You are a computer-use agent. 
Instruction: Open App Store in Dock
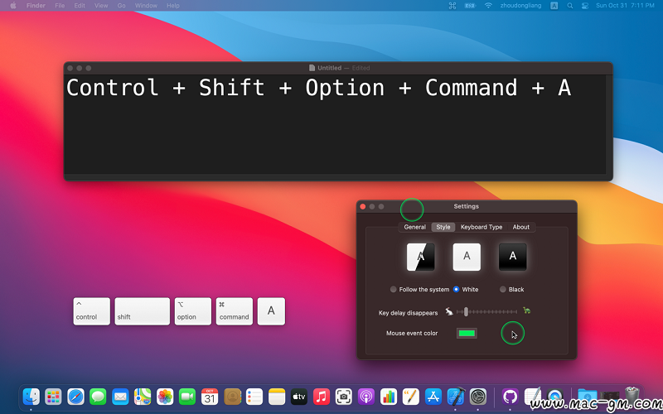pyautogui.click(x=433, y=397)
